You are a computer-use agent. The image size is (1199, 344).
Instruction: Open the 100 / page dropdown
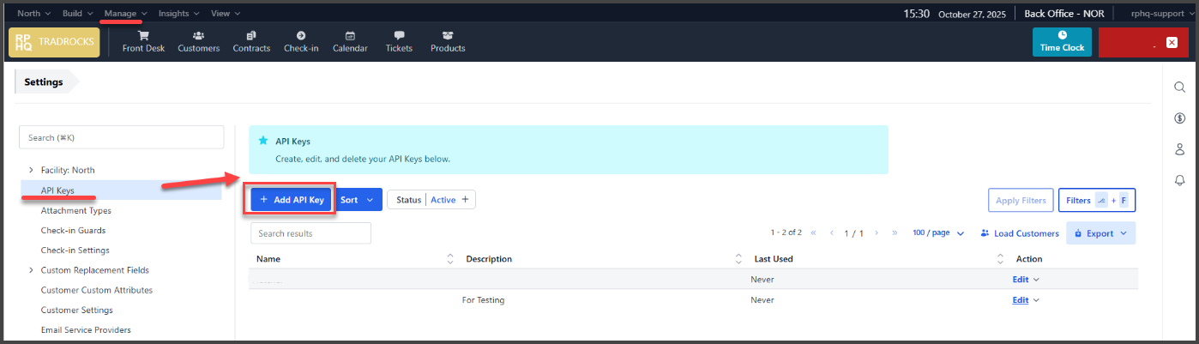pos(938,233)
